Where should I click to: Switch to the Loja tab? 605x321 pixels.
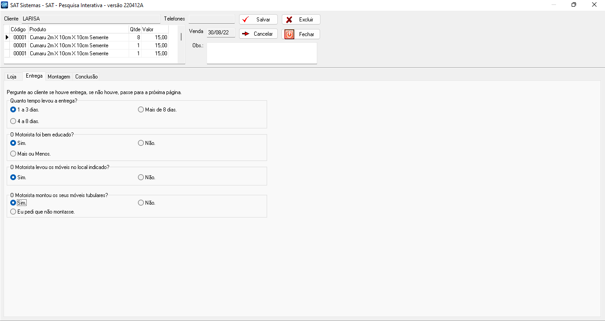point(12,77)
